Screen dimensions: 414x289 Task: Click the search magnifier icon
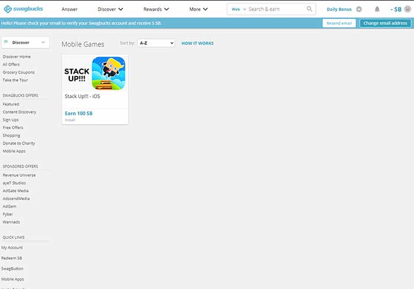point(309,9)
